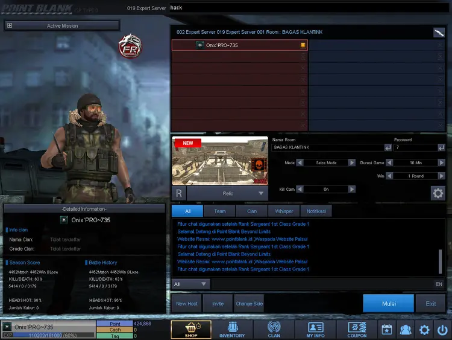
Task: Open game options gear in bottom bar
Action: click(x=424, y=330)
